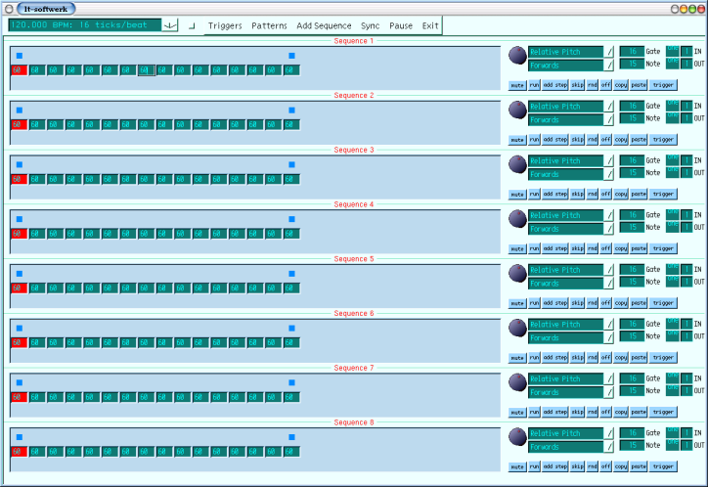Click Add Sequence in the top bar
The width and height of the screenshot is (708, 487).
click(x=324, y=25)
